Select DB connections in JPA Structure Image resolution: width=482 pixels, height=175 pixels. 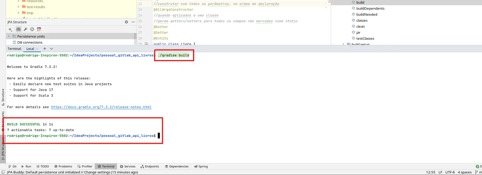30,42
